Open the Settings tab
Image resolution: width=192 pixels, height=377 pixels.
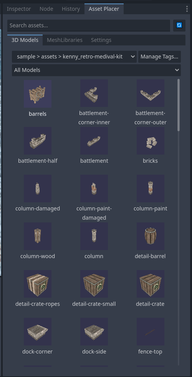[101, 40]
